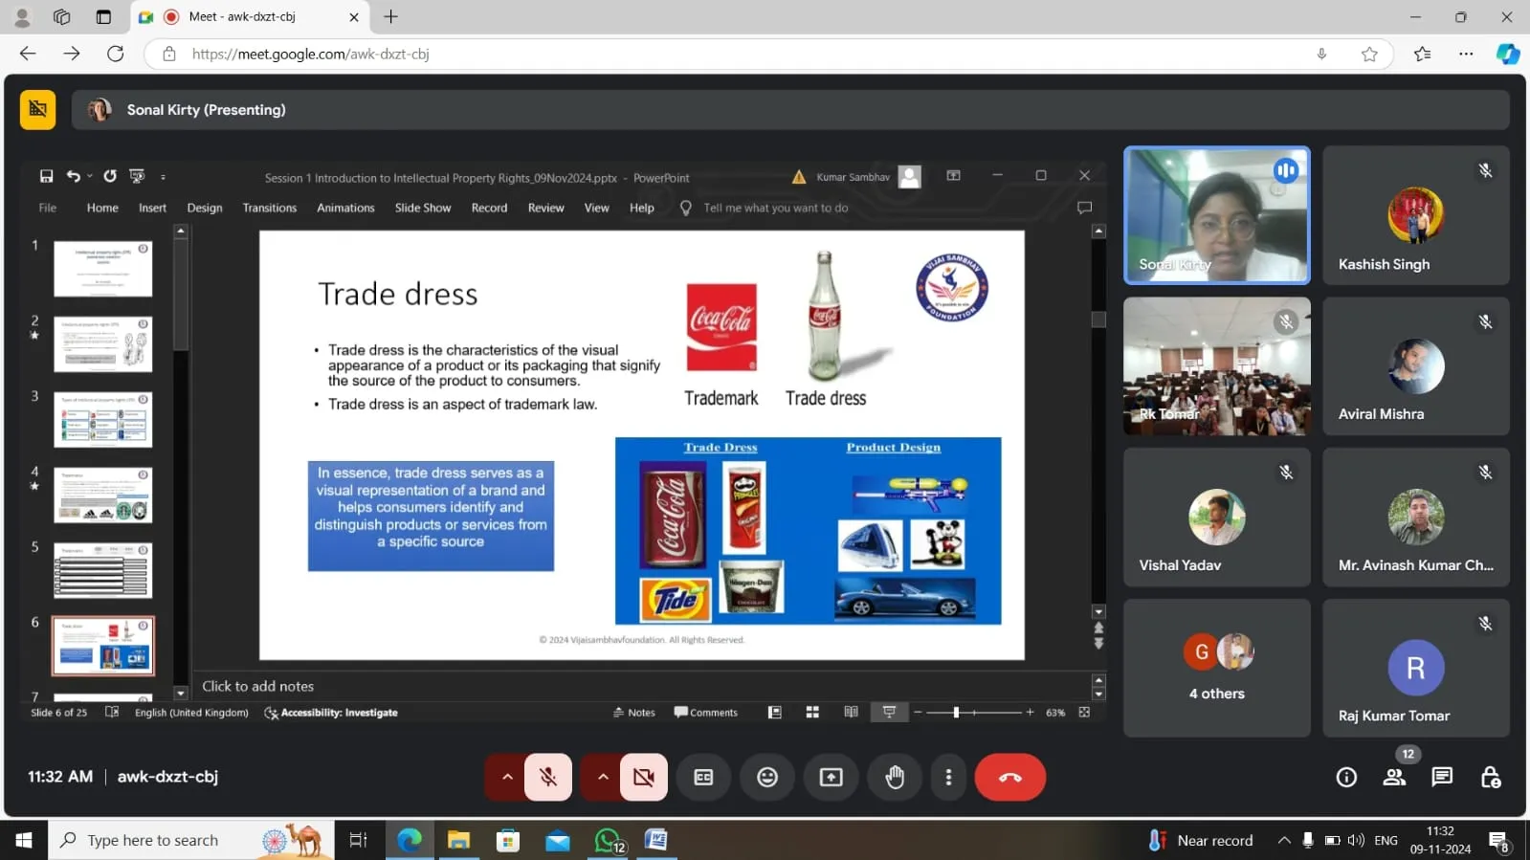Open WhatsApp from the taskbar

[x=609, y=840]
